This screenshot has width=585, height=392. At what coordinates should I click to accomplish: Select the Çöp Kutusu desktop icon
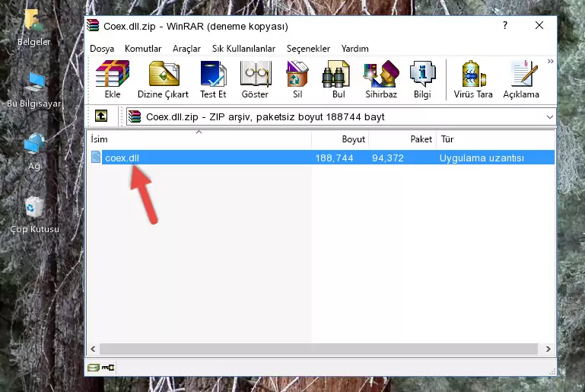(34, 215)
